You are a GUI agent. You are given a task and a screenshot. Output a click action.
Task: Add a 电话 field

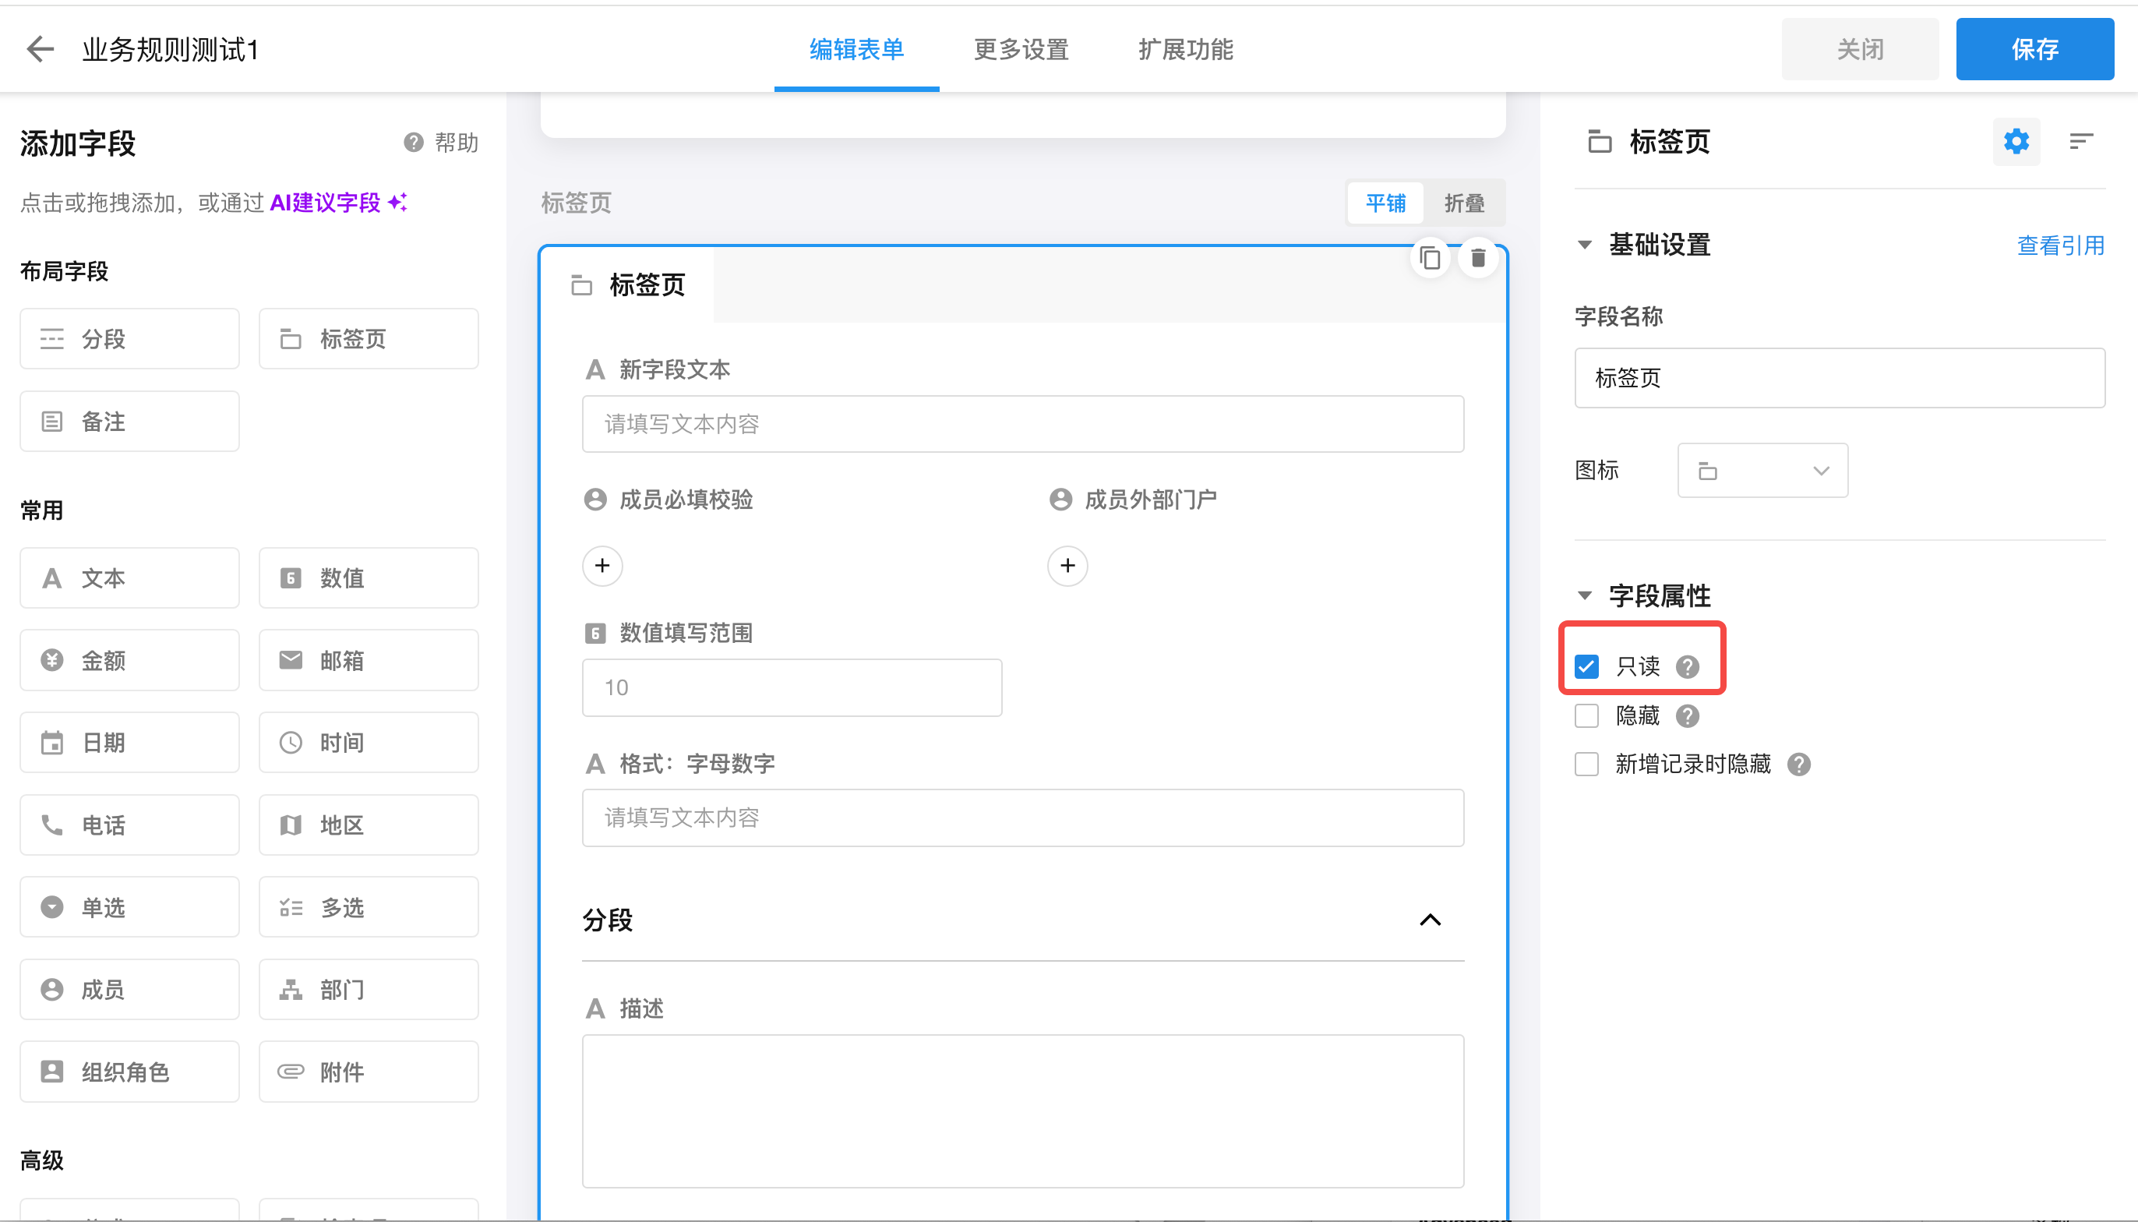(x=129, y=825)
